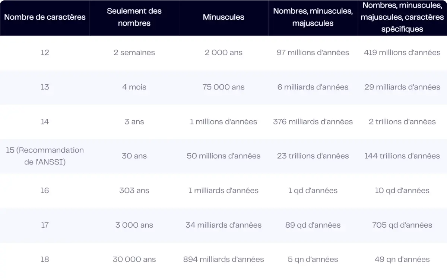This screenshot has height=280, width=447.
Task: Click the "419 millions d'années" cell
Action: [402, 52]
